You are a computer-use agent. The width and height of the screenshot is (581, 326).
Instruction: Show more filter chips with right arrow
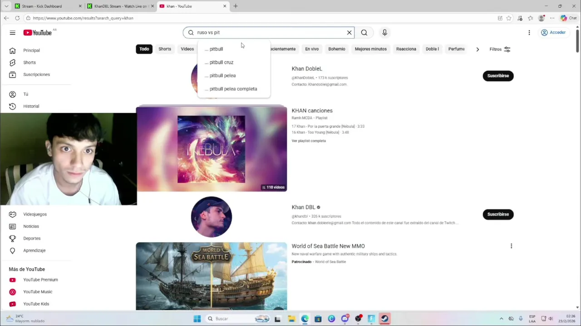tap(478, 49)
